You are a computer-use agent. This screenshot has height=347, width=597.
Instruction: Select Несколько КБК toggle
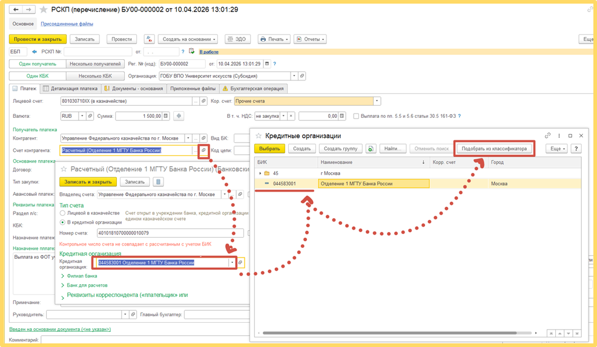coord(95,76)
